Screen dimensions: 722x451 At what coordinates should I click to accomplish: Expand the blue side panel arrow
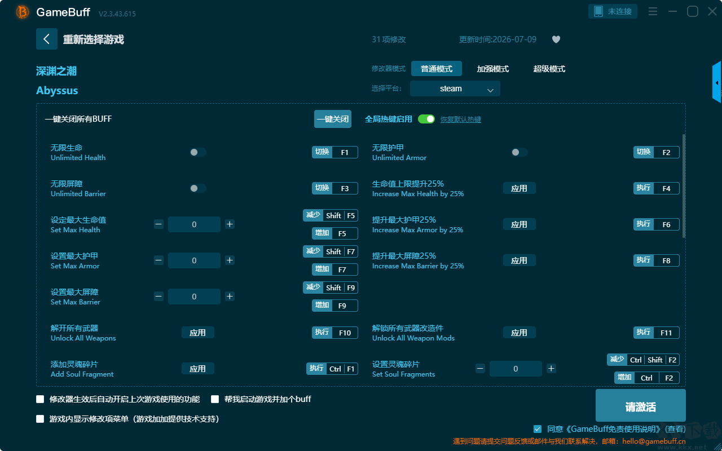[717, 82]
